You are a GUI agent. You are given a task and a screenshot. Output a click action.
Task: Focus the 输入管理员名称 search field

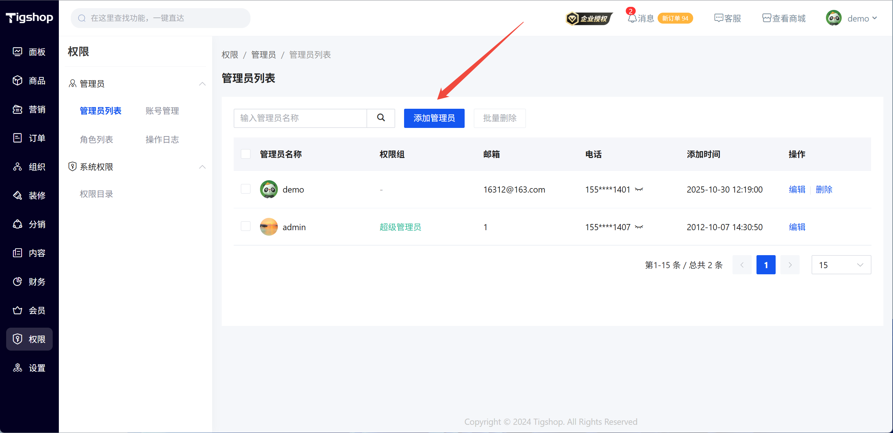click(300, 118)
